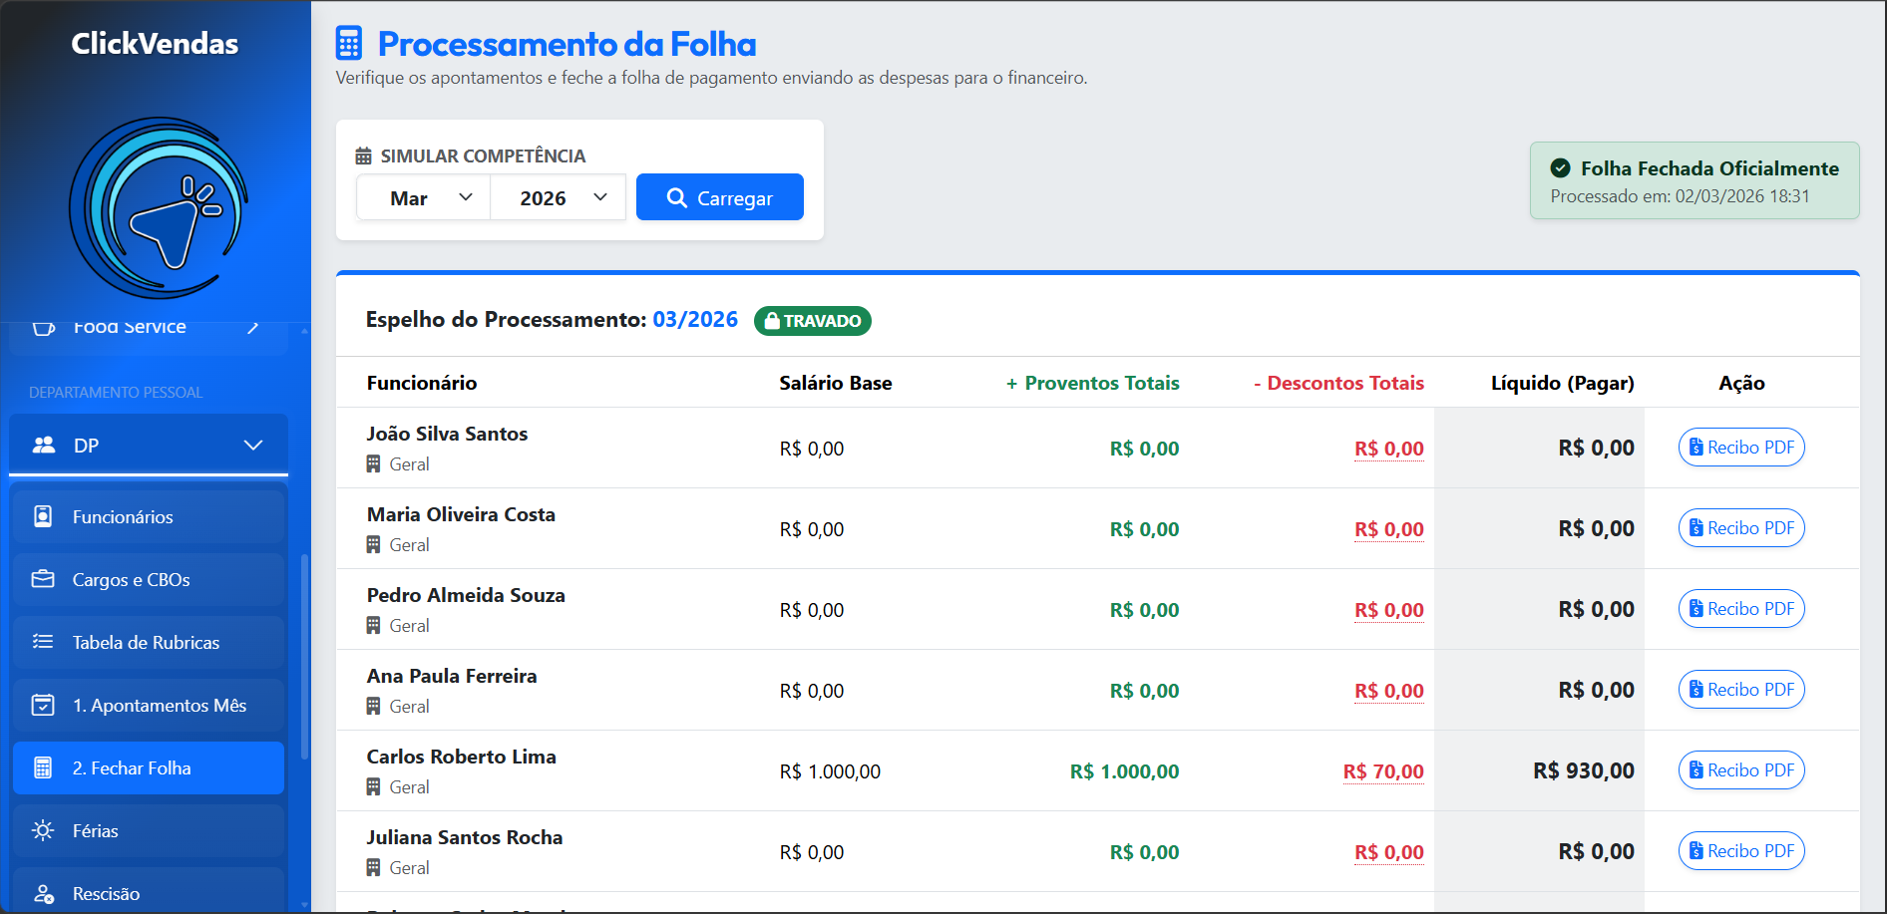Click the building icon under Maria Oliveira Costa

tap(374, 544)
